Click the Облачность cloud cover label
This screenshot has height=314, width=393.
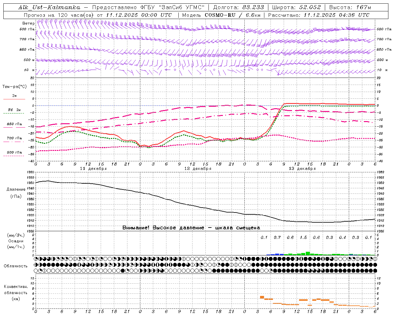[16, 266]
